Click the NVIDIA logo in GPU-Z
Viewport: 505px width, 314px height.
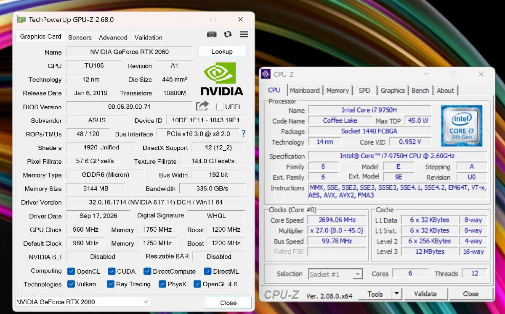click(x=222, y=79)
